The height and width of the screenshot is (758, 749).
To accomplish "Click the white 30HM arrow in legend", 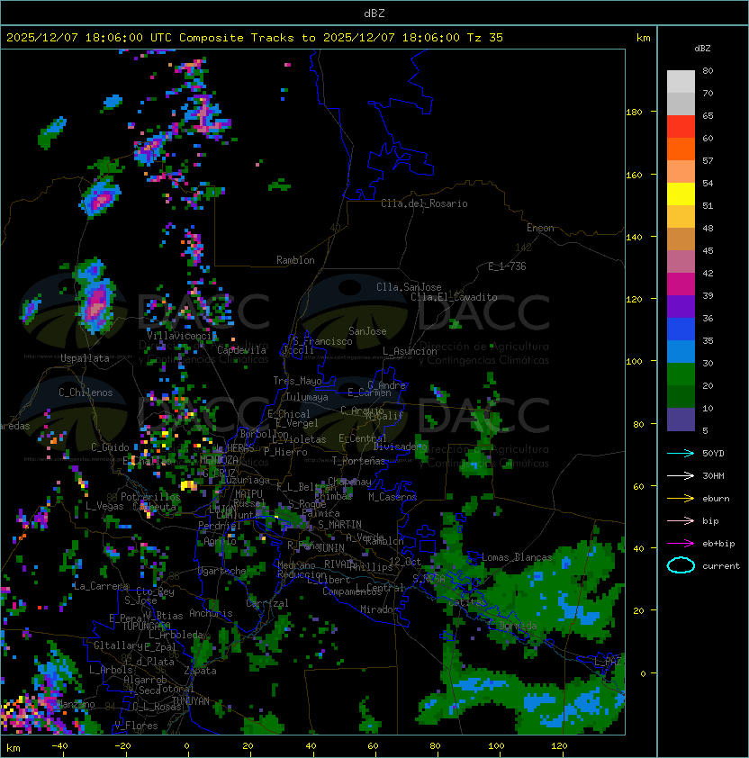I will [681, 475].
